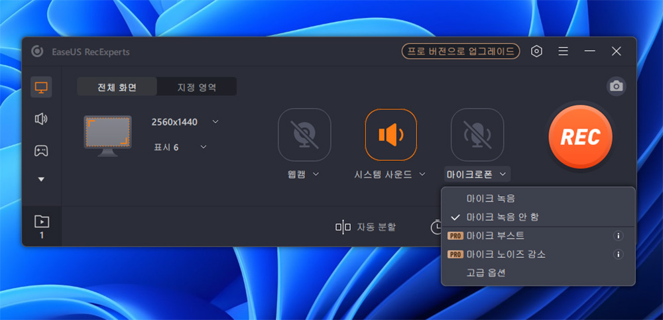Click the monitor preview thumbnail

tap(107, 136)
